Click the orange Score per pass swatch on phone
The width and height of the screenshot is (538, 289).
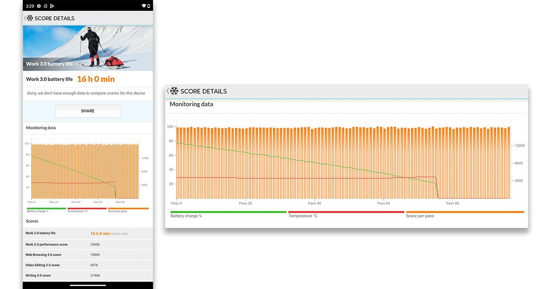point(128,208)
